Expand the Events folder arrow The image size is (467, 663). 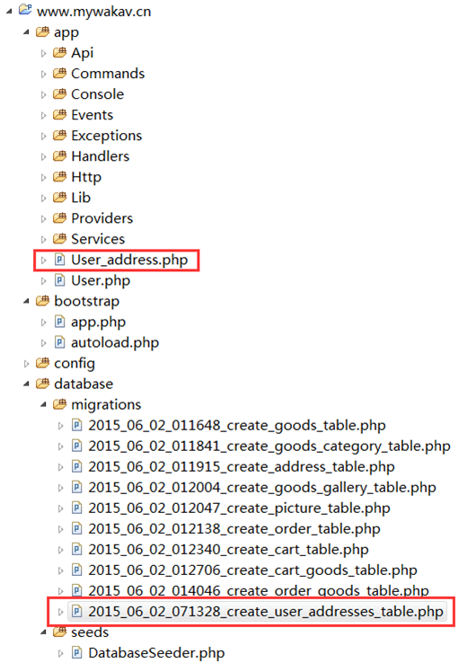pos(43,115)
